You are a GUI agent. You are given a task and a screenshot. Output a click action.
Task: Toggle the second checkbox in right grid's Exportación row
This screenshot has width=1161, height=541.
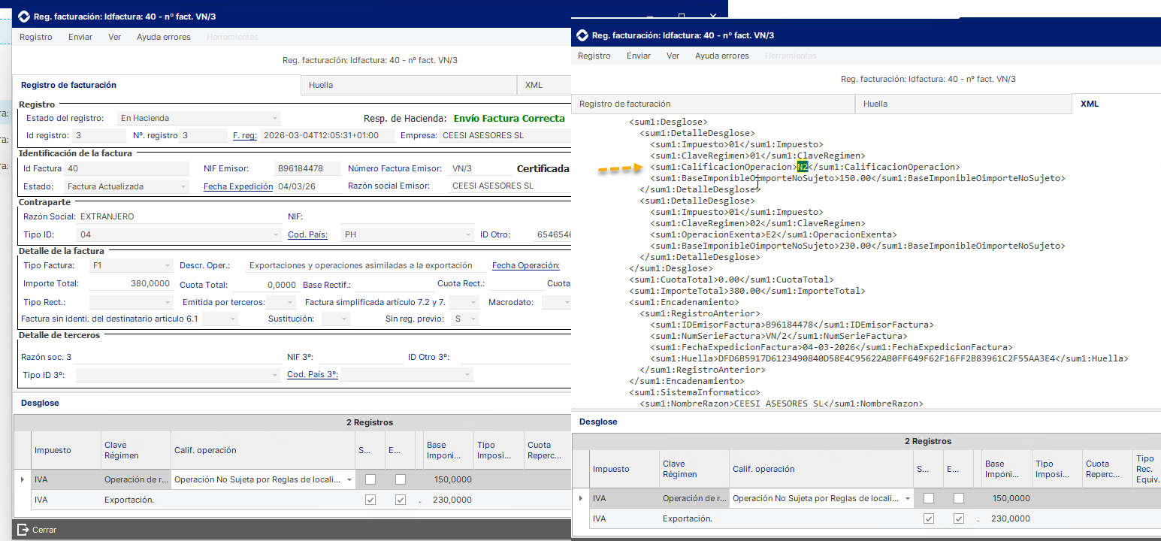pos(958,518)
